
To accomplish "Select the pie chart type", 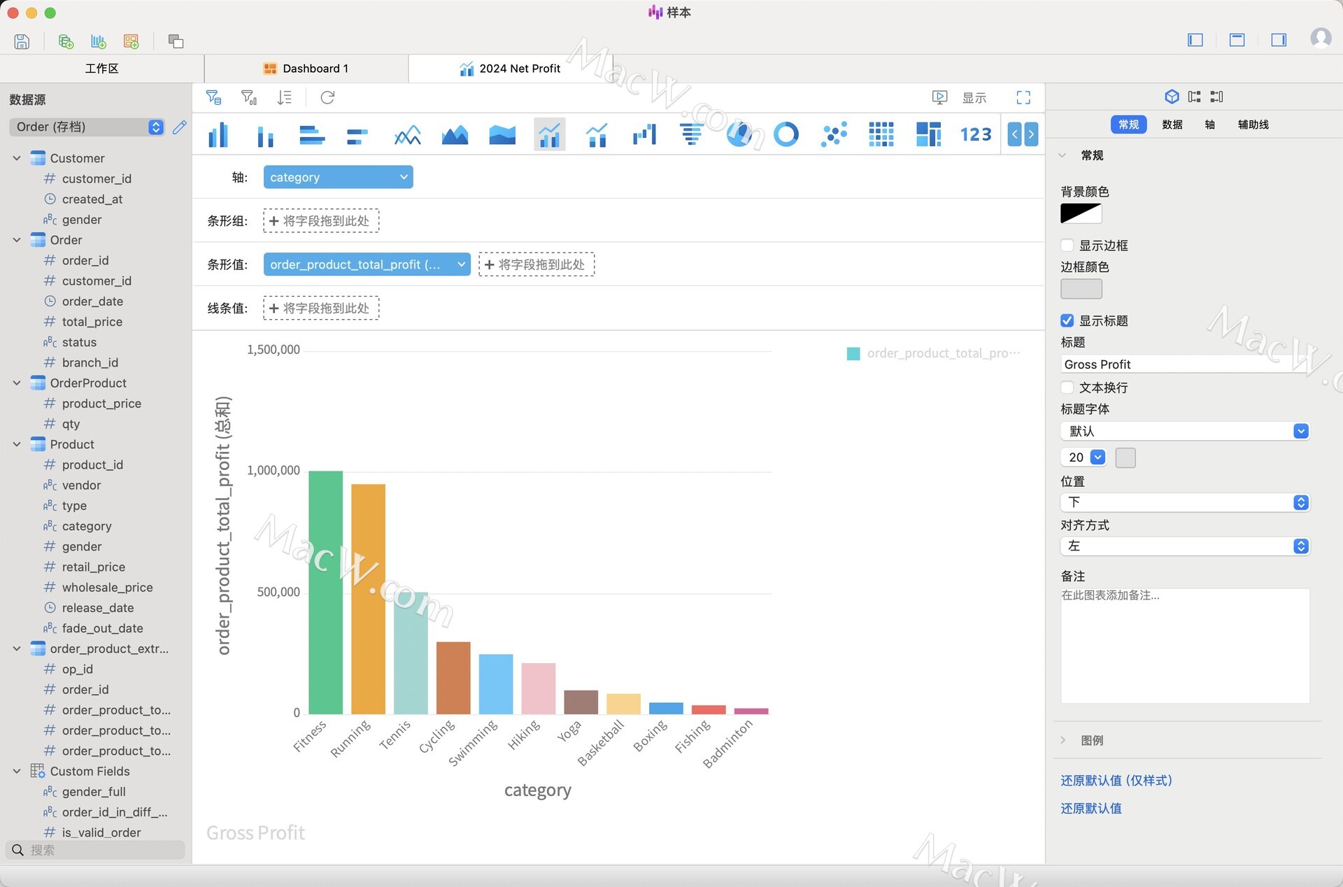I will tap(739, 134).
